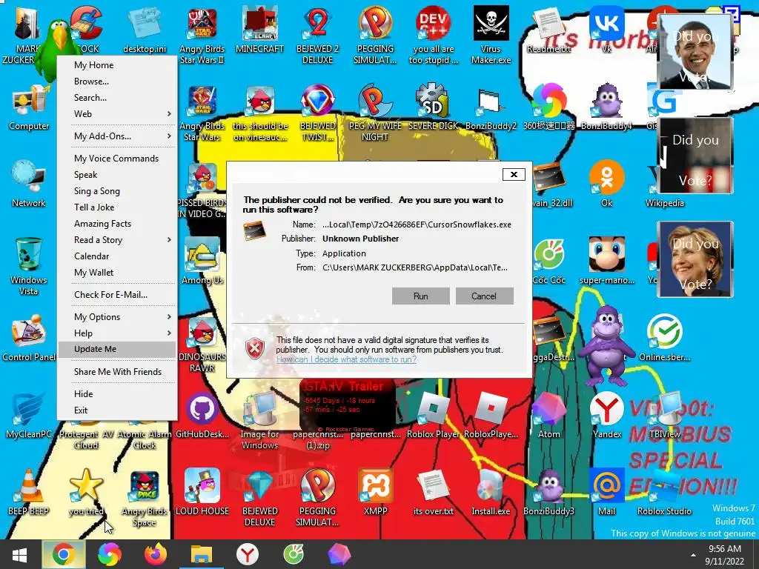759x569 pixels.
Task: Select the Dev C++ 'you all are too stupid' icon
Action: coord(433,35)
